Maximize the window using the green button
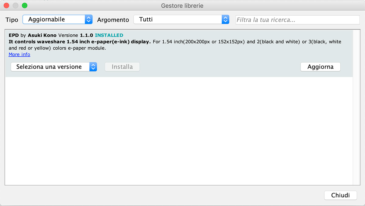This screenshot has height=206, width=365. (25, 5)
